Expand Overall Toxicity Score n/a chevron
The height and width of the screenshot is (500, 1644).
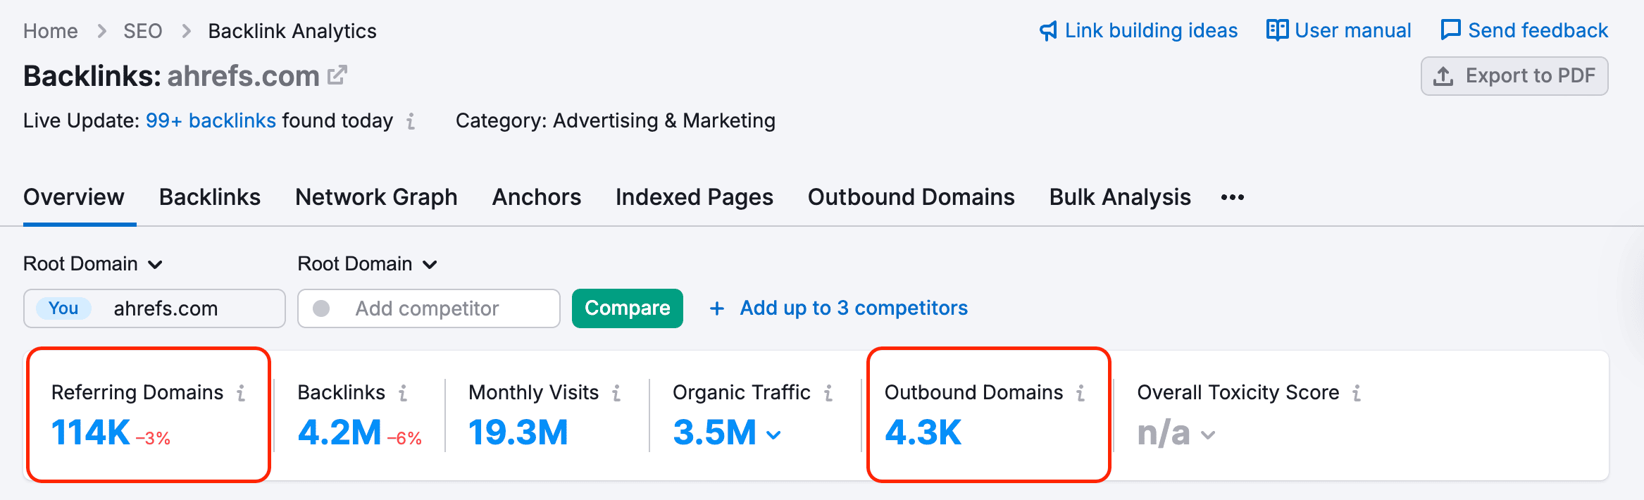click(1208, 435)
